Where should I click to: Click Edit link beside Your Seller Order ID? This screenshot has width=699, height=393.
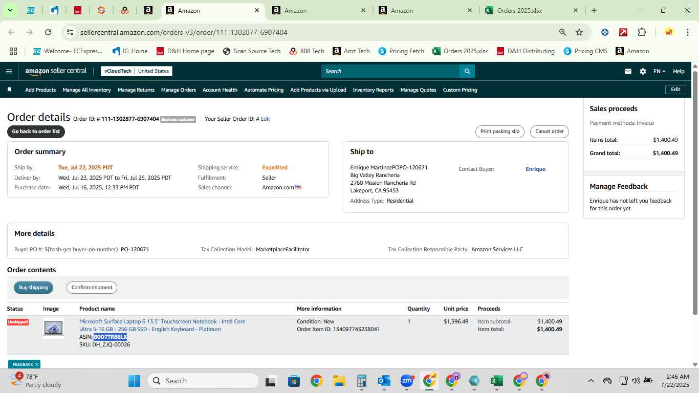click(265, 119)
